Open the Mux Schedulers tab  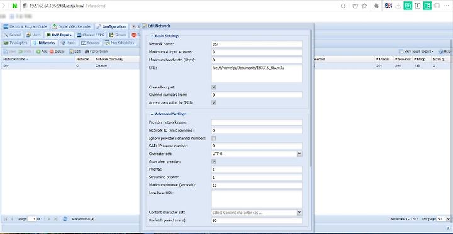point(120,43)
